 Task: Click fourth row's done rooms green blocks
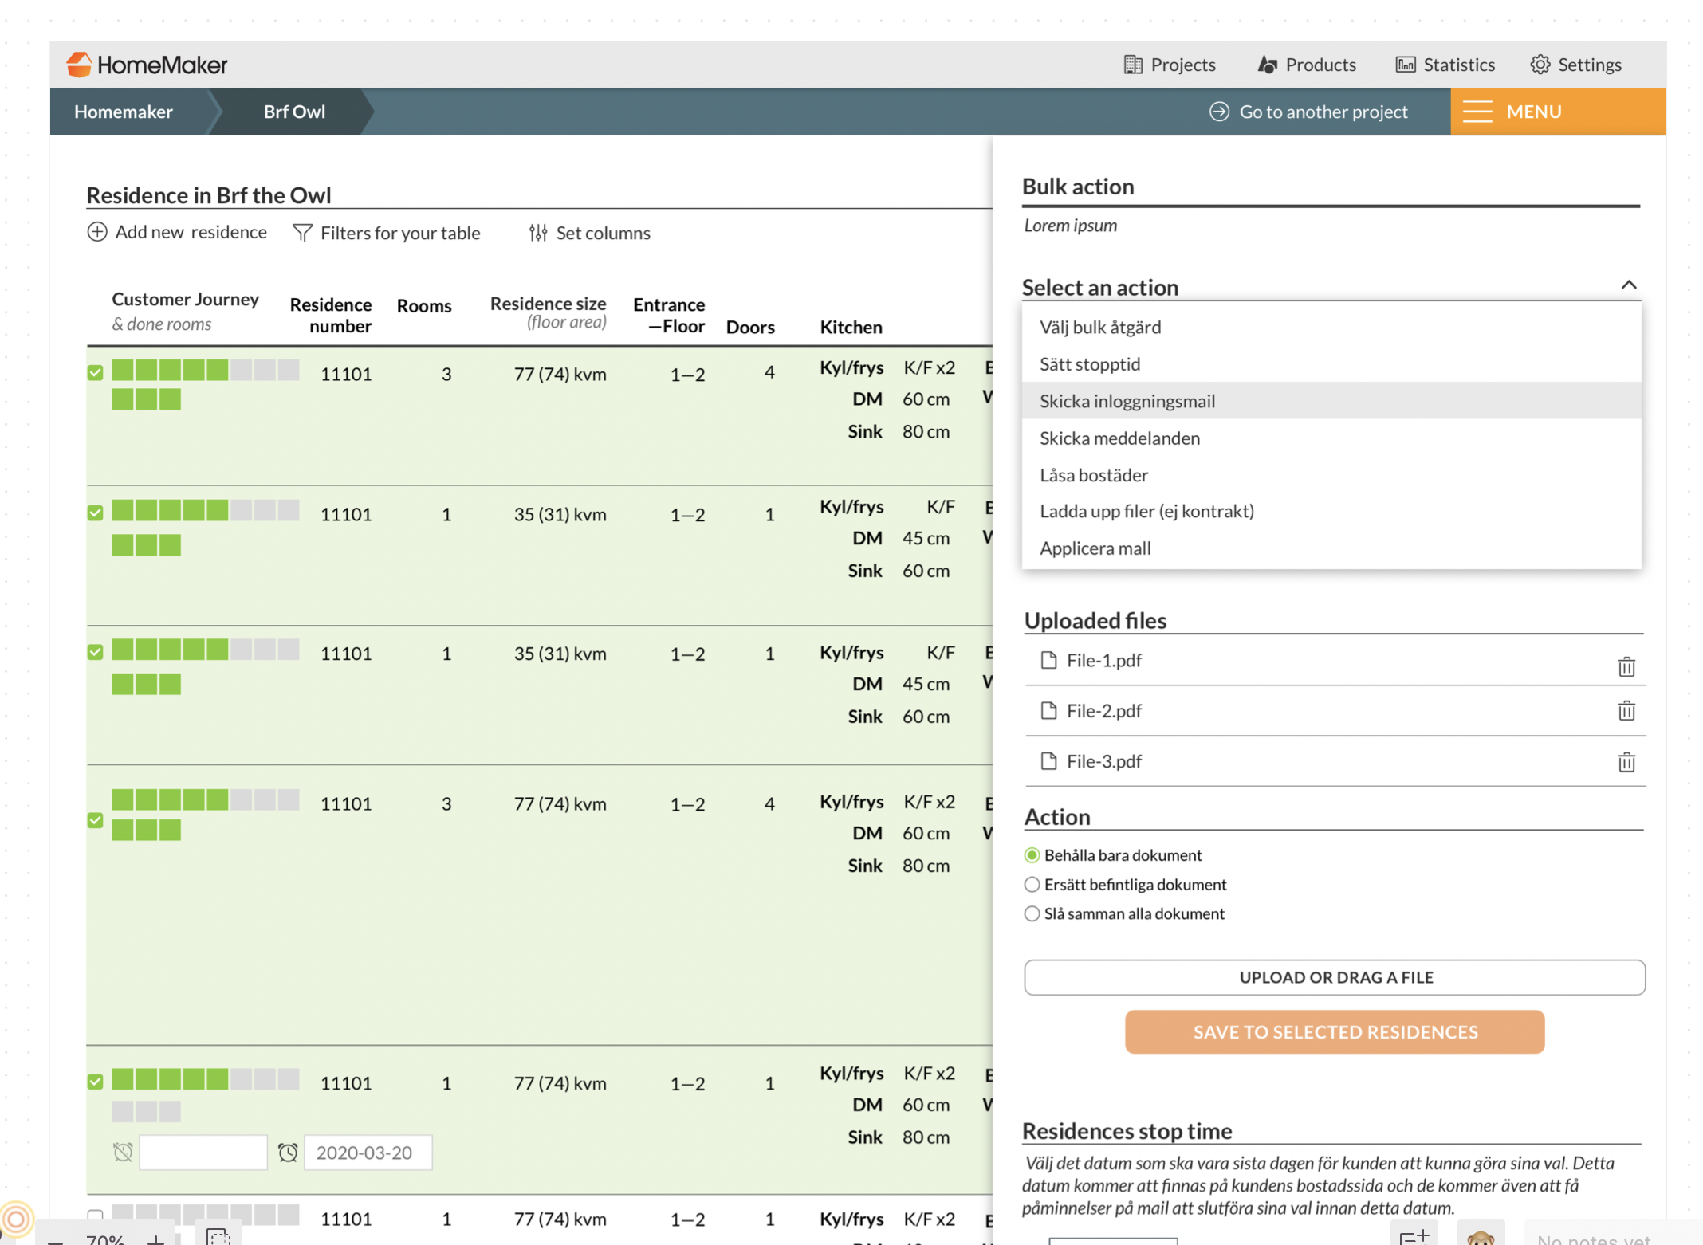tap(147, 831)
